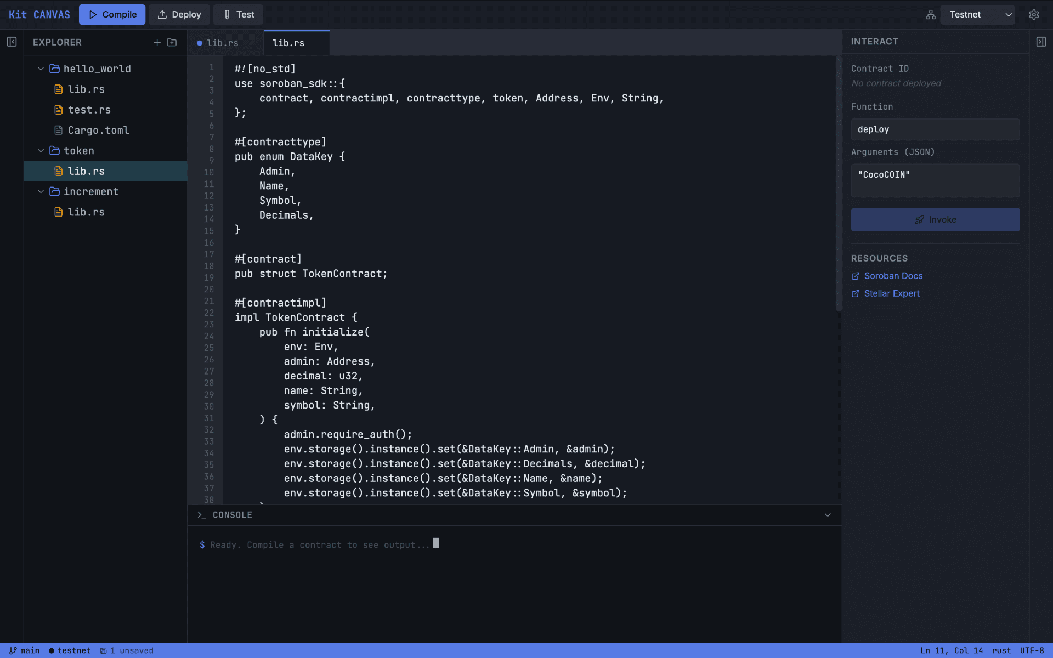Collapse the Interact panel via its icon

[1041, 41]
